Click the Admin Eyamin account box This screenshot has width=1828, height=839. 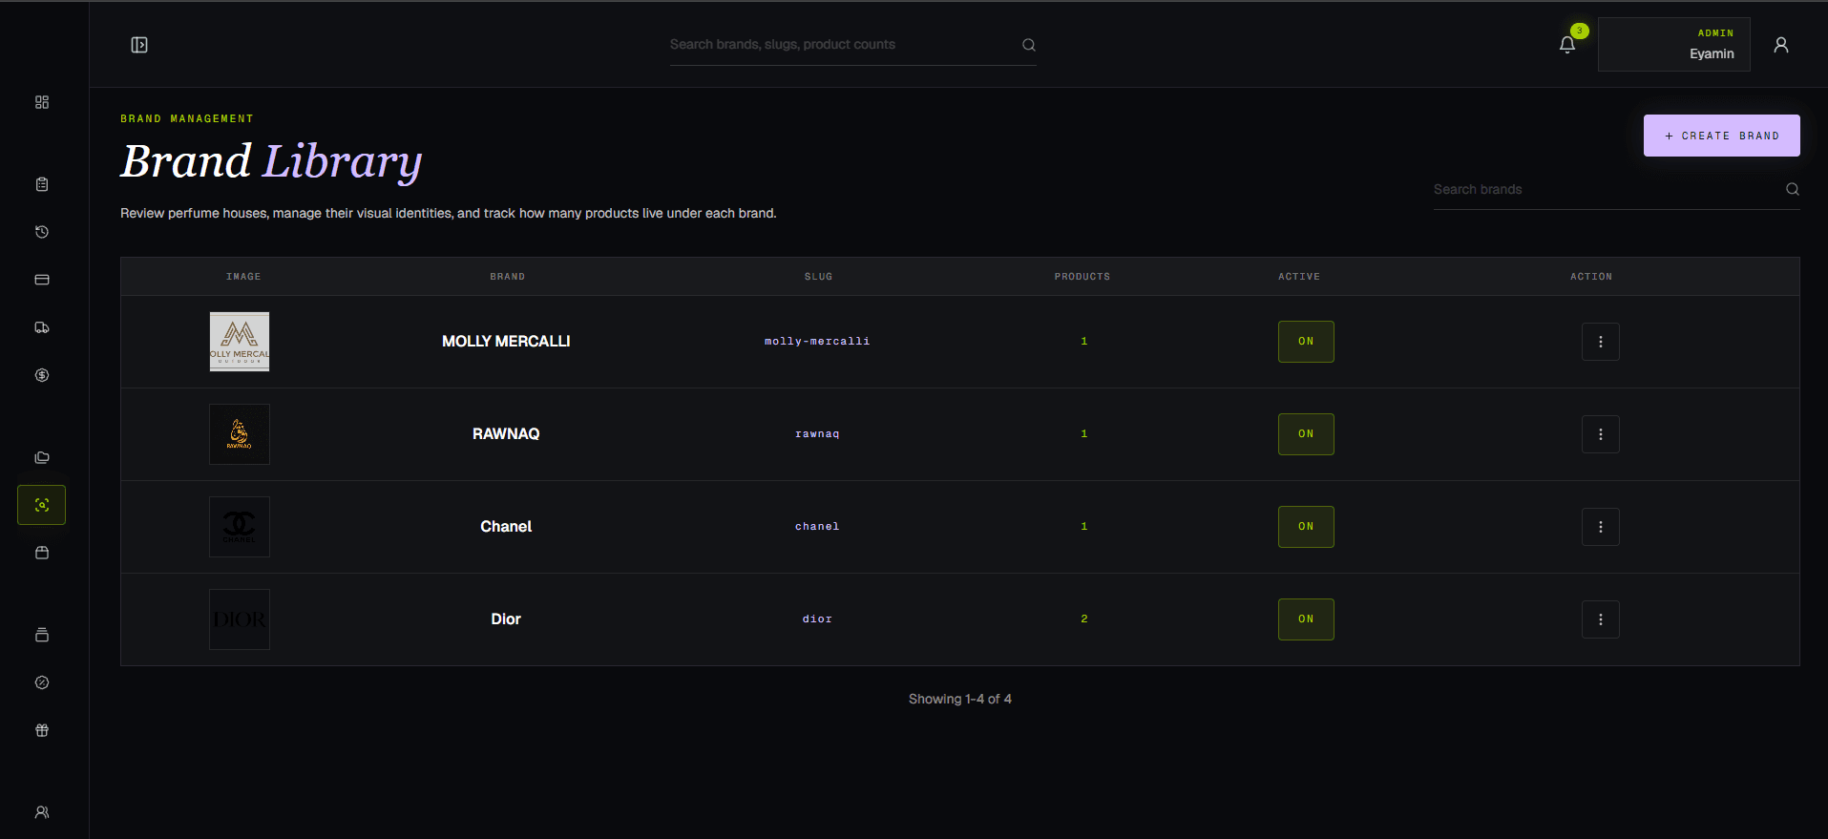pos(1674,44)
